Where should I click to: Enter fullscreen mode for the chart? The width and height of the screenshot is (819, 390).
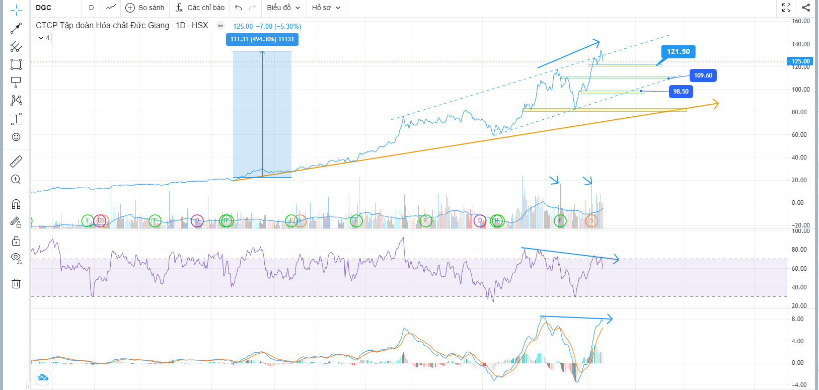pyautogui.click(x=786, y=8)
